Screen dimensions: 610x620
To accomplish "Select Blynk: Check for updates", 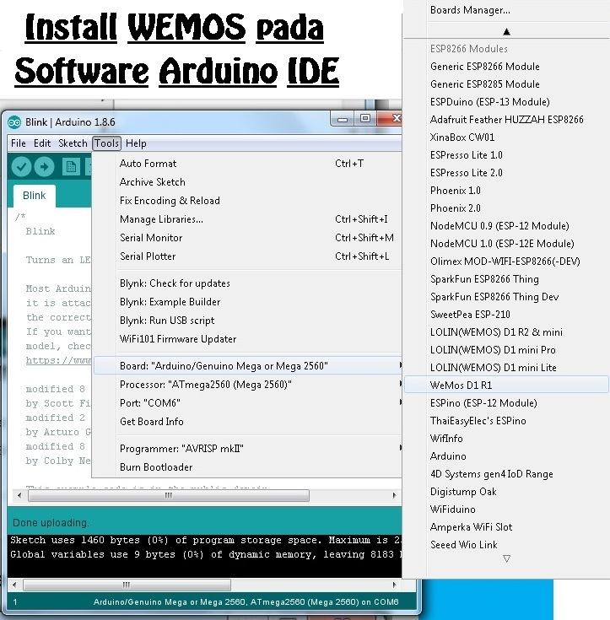I will point(247,283).
